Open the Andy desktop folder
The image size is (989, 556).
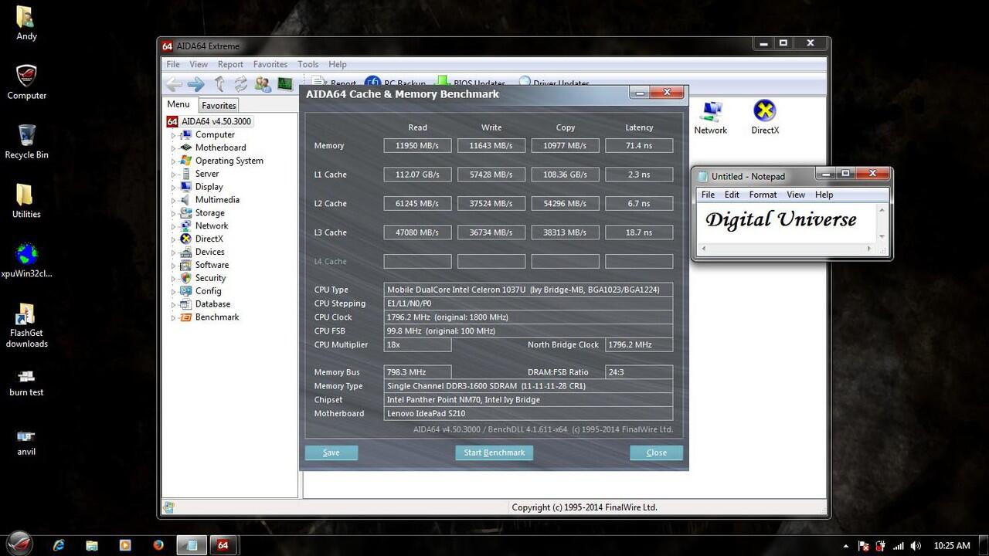coord(26,23)
